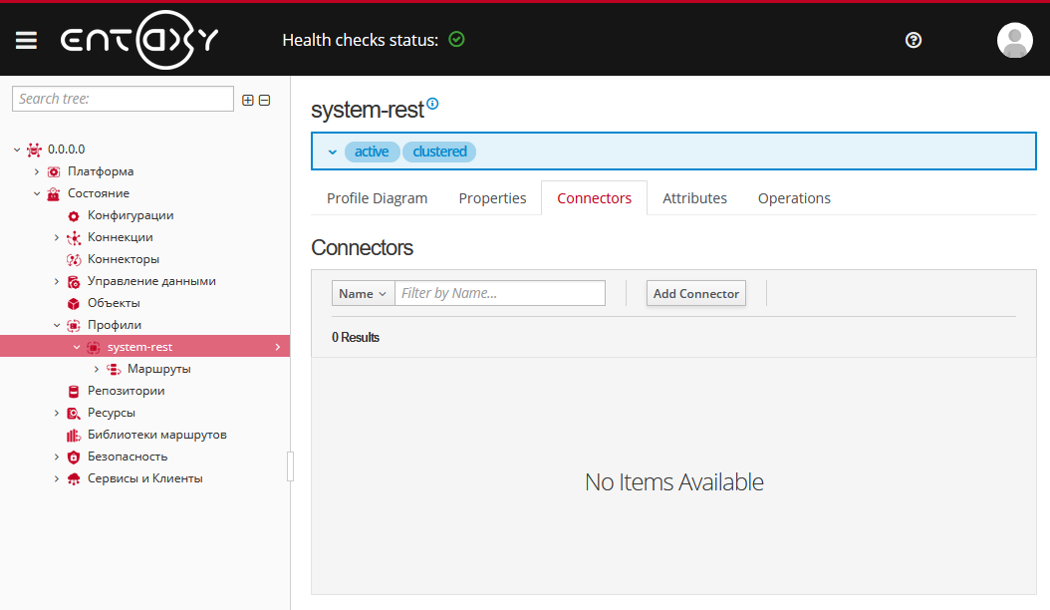Viewport: 1050px width, 610px height.
Task: Click the sidebar scrollbar
Action: tap(291, 465)
